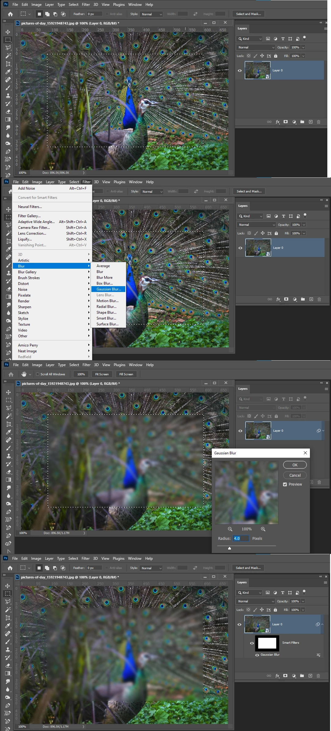Screen dimensions: 331x731
Task: Hide the Smart Filters via eye icon
Action: click(x=252, y=643)
